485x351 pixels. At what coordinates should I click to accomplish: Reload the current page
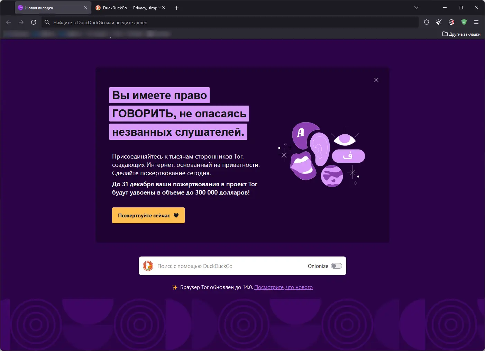(34, 22)
